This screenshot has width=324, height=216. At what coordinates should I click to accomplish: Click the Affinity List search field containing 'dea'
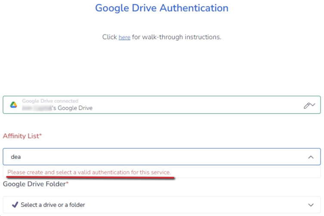(x=162, y=157)
